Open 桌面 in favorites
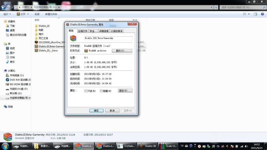 [x=12, y=30]
